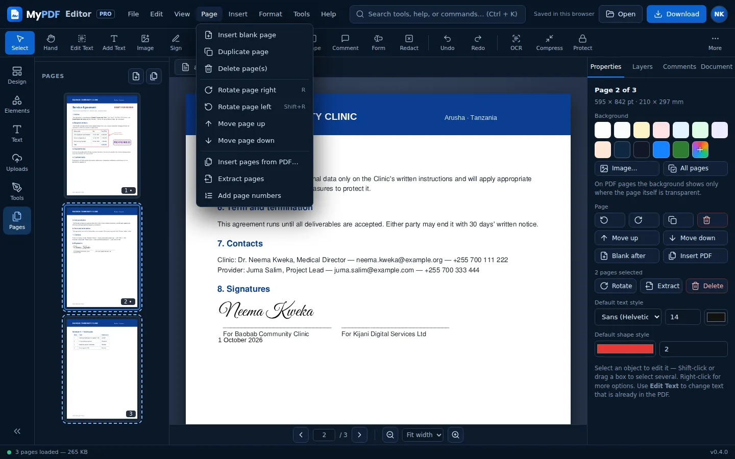Select the page 3 thumbnail

102,369
